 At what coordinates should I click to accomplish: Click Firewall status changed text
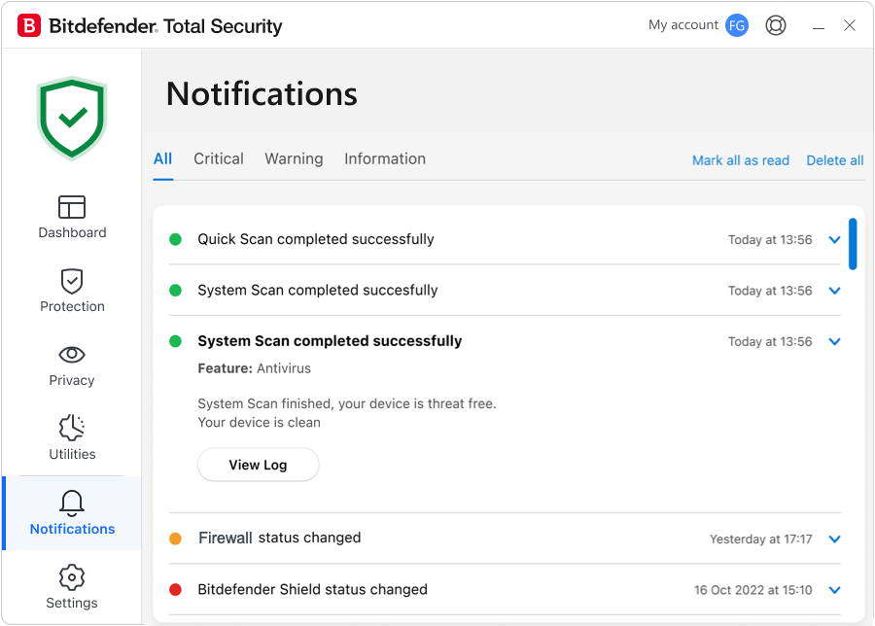(280, 538)
